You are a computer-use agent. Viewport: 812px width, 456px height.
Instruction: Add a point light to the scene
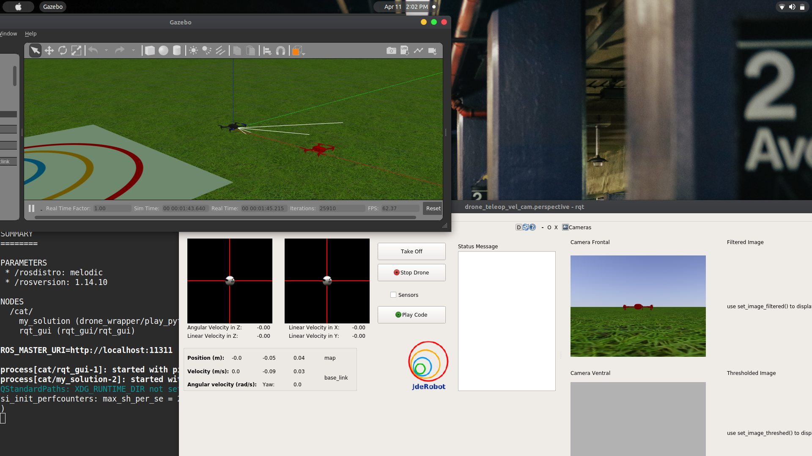click(193, 50)
